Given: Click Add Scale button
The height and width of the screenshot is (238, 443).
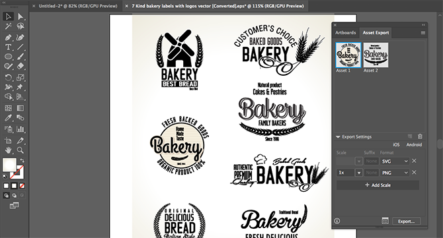Looking at the screenshot, I should pos(378,185).
